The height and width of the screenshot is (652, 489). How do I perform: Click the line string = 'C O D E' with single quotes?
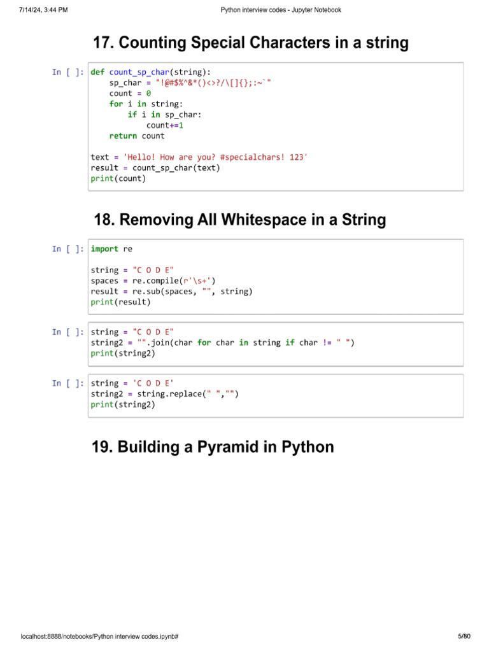[132, 383]
